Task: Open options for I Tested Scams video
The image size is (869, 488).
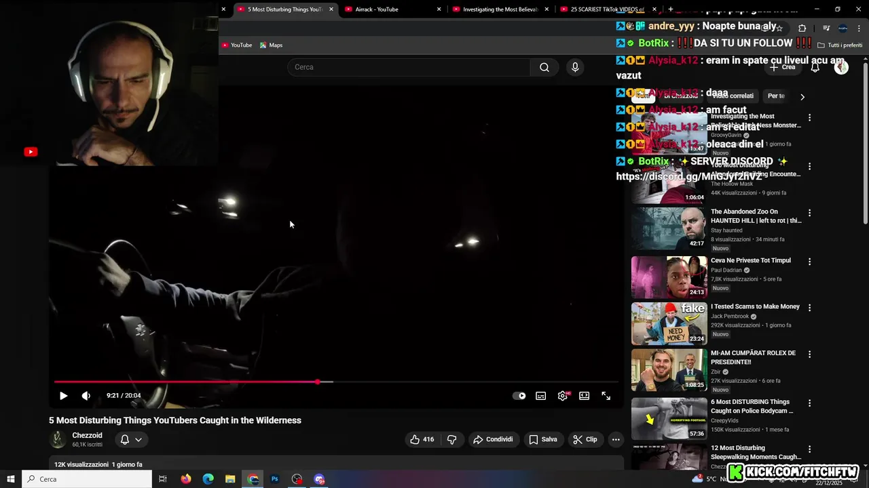Action: (809, 308)
